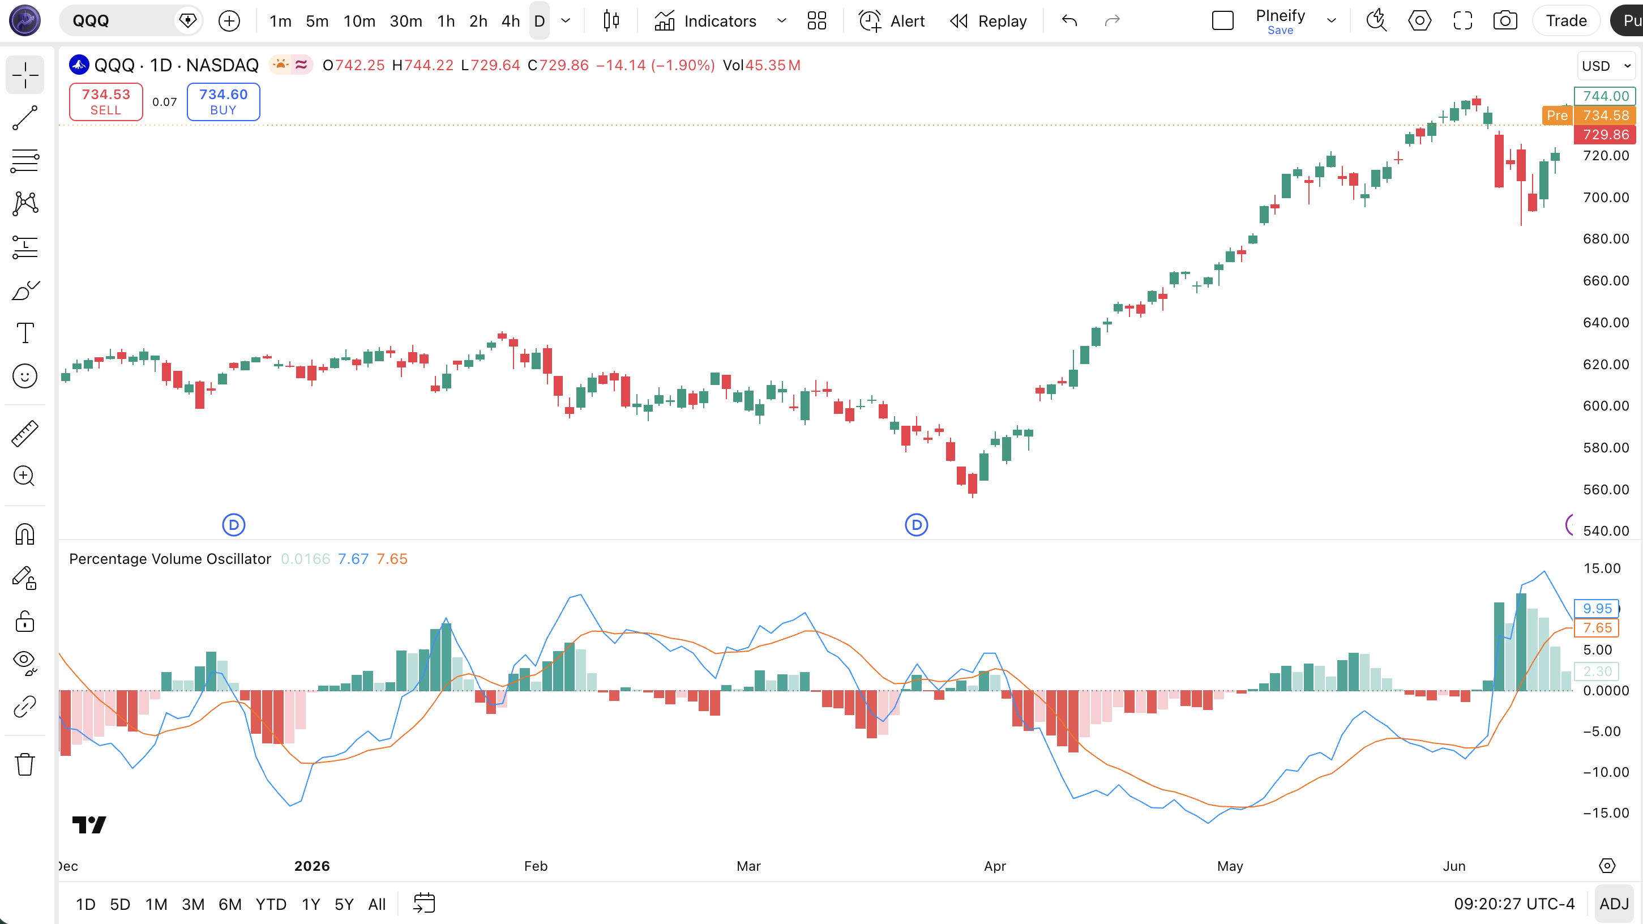
Task: Switch range to 6M
Action: 230,904
